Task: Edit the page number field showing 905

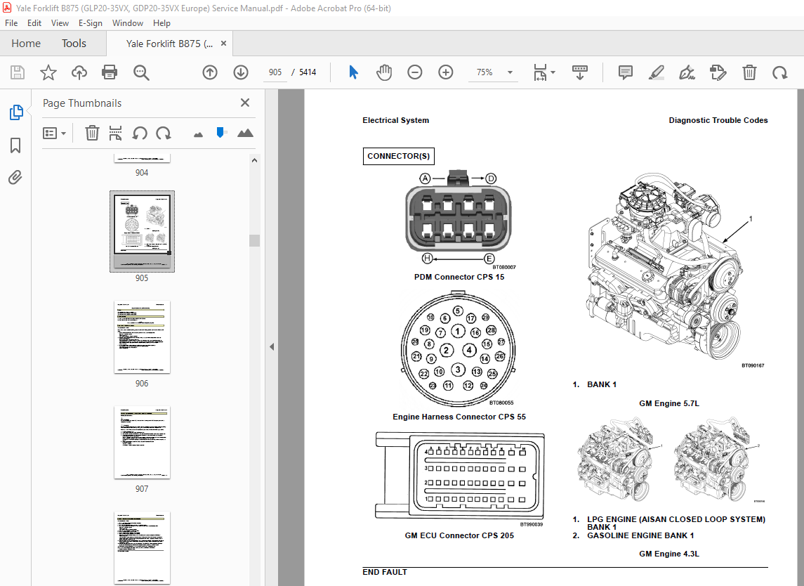Action: 275,72
